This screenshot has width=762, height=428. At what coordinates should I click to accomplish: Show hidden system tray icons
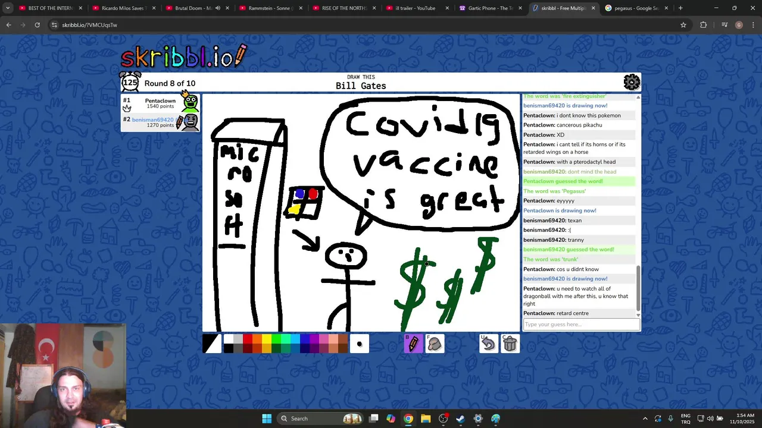[x=645, y=418]
